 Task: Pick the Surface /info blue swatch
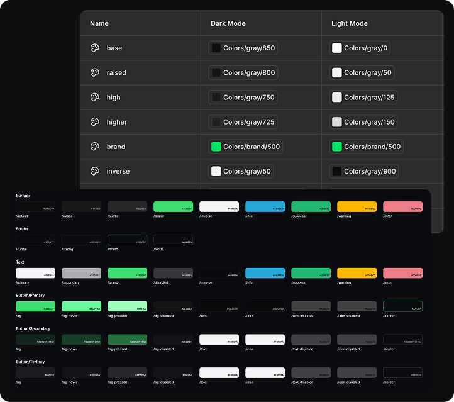(x=265, y=207)
